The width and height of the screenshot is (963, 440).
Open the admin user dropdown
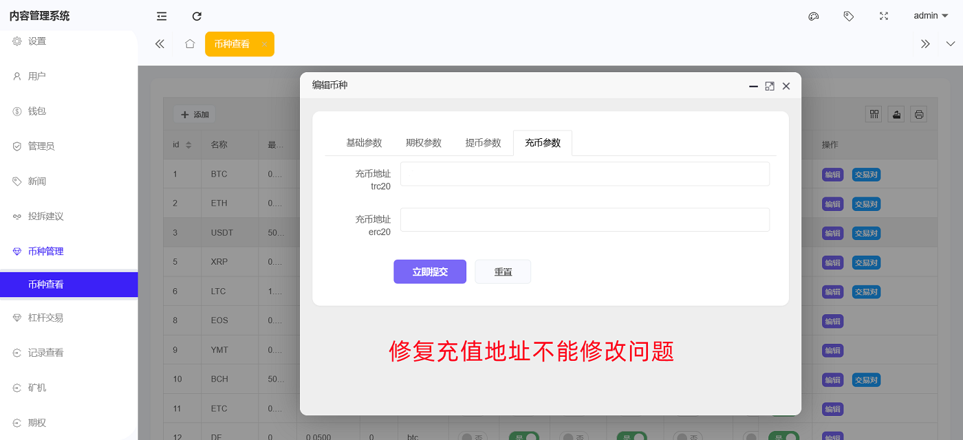(930, 16)
